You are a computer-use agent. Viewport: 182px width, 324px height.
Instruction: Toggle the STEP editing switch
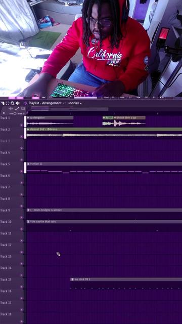pyautogui.click(x=13, y=113)
